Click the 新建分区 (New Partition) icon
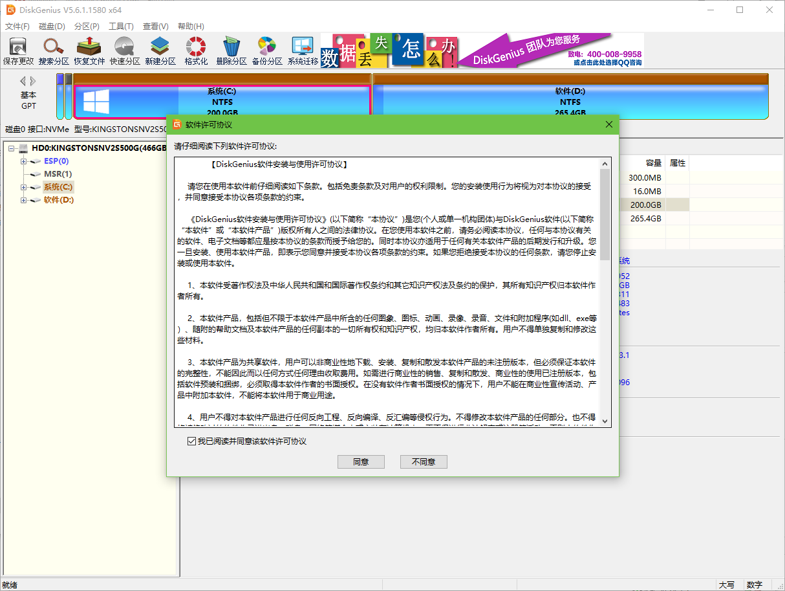The height and width of the screenshot is (591, 785). [x=160, y=50]
